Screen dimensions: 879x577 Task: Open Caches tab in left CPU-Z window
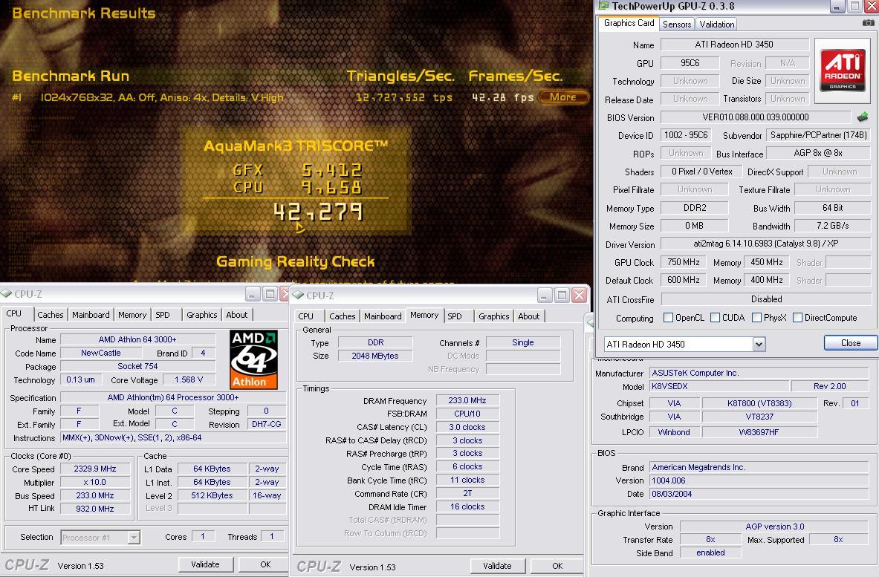point(51,315)
